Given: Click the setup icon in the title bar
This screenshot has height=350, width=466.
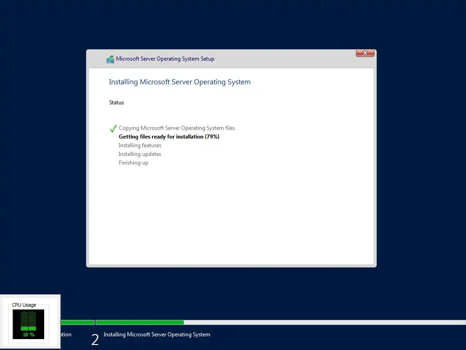Looking at the screenshot, I should pyautogui.click(x=110, y=59).
